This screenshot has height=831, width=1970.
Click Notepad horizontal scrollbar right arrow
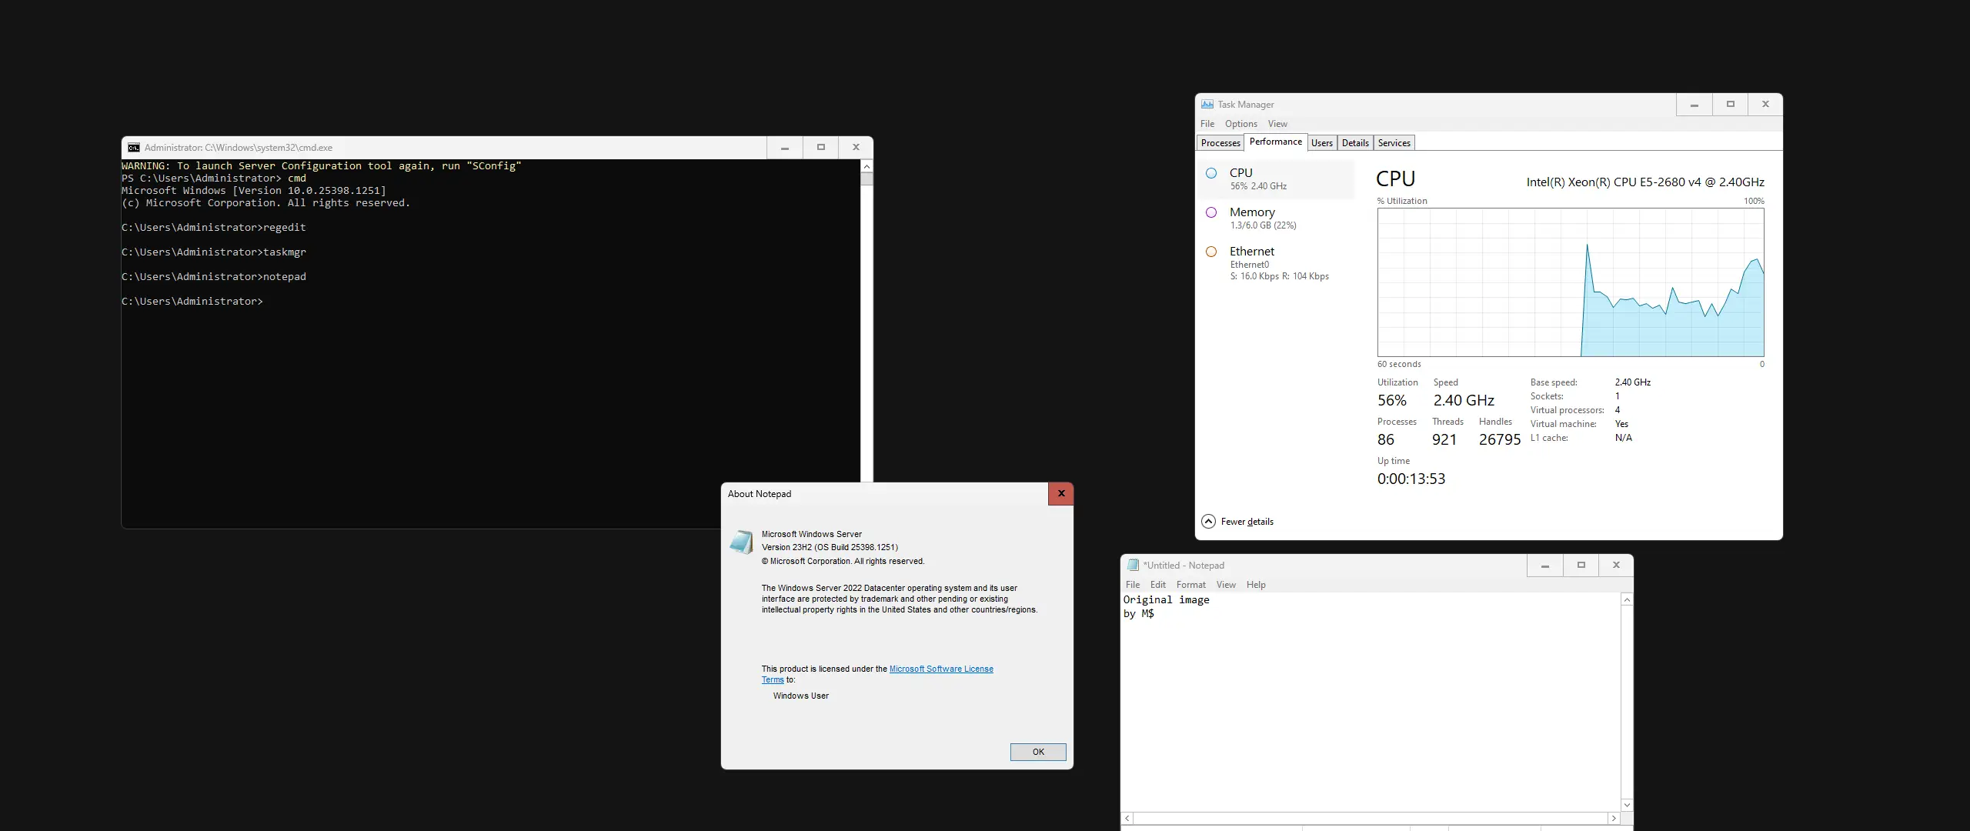[1614, 819]
